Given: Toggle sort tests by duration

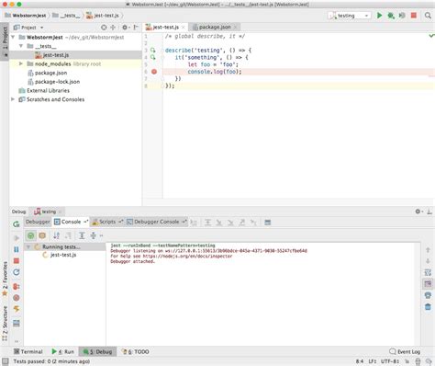Looking at the screenshot, I should [68, 235].
